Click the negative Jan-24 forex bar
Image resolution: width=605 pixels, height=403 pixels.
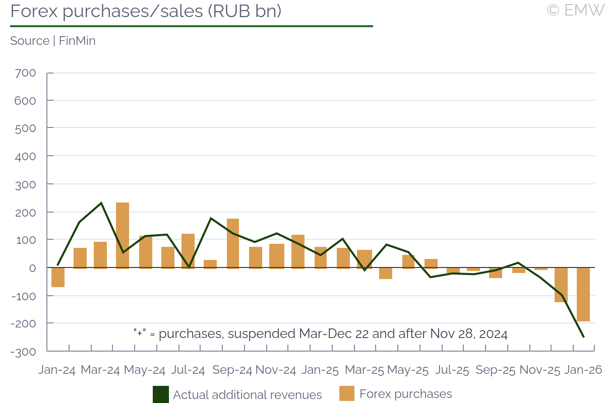coord(58,277)
